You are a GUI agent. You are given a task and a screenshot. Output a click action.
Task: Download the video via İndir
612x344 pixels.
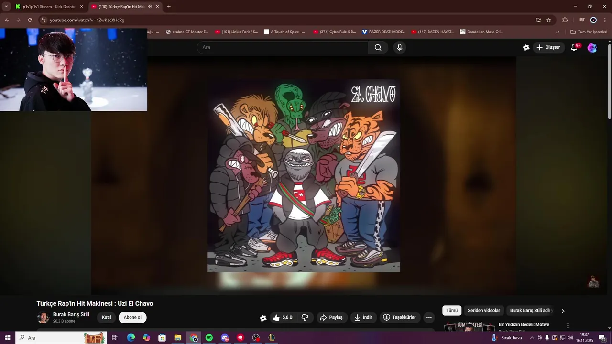[363, 317]
